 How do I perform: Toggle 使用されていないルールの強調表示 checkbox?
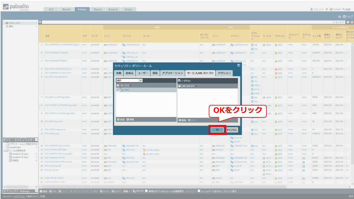(x=146, y=191)
